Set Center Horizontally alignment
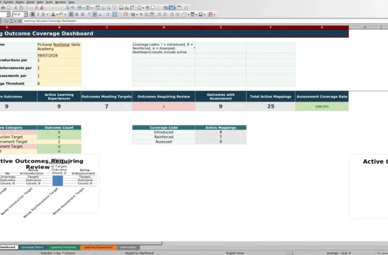Viewport: 388px width, 255px height. coord(77,15)
